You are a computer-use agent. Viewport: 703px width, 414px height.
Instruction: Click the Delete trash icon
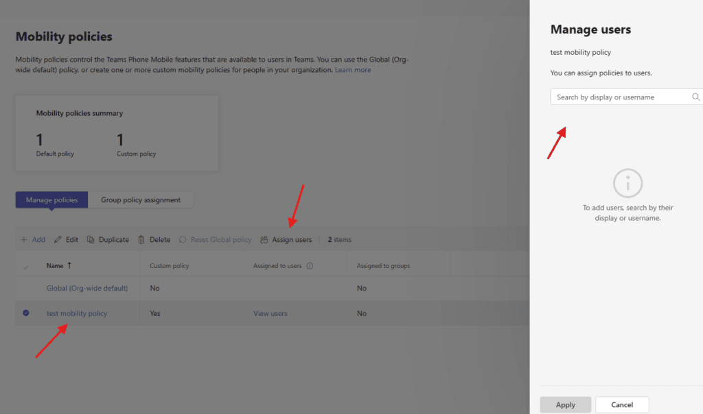[x=141, y=240]
